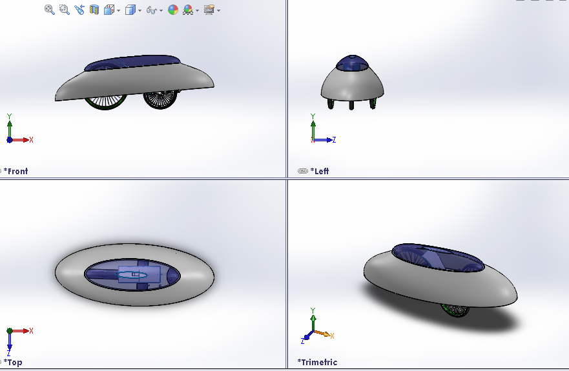Click the wheel under the Trimetric model
Image resolution: width=569 pixels, height=371 pixels.
tap(455, 310)
